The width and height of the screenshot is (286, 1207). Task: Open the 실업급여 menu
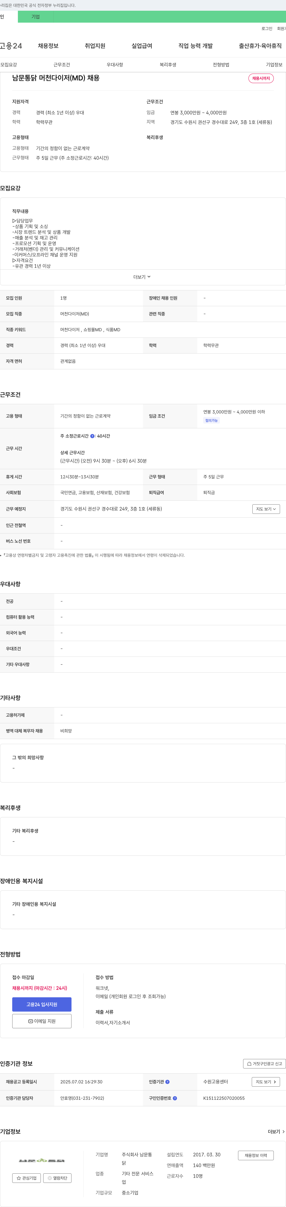142,46
